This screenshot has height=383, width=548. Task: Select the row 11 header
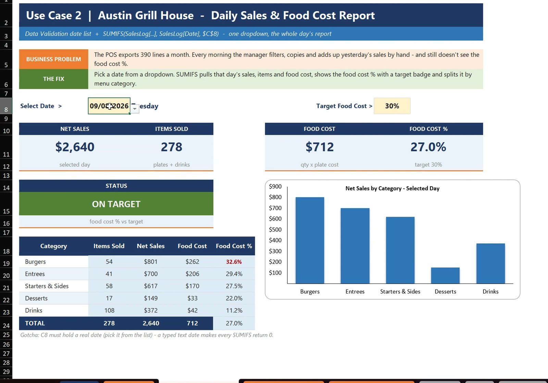click(x=6, y=147)
